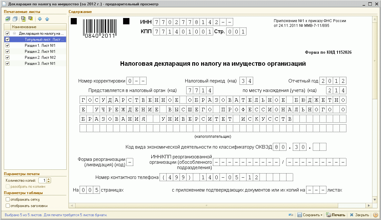Toggle checkbox for Титульный лист row
Image resolution: width=381 pixels, height=220 pixels.
point(8,40)
